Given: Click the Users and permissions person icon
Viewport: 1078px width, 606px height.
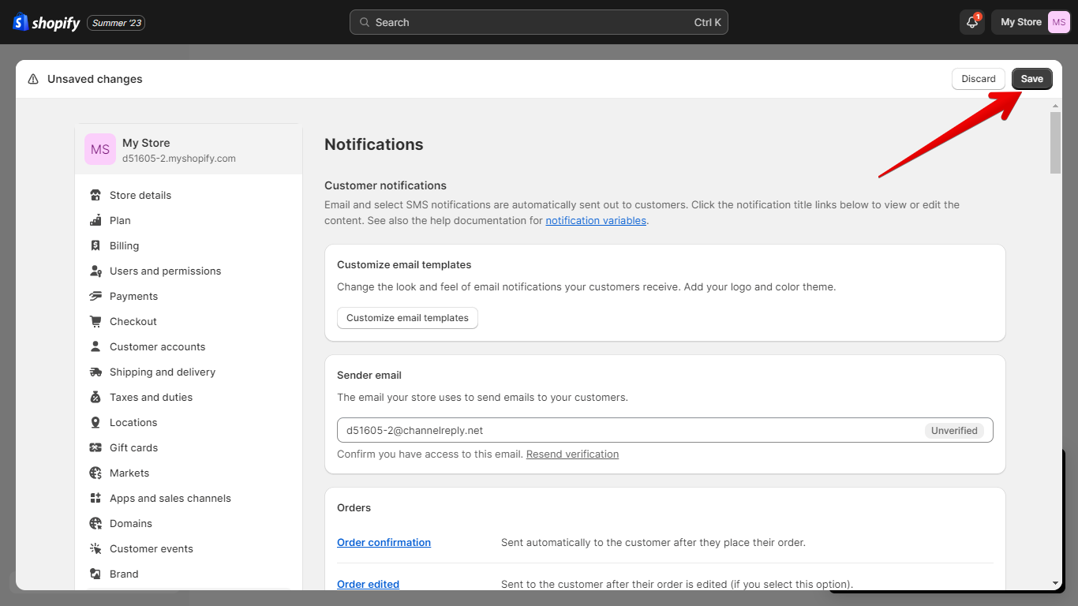Looking at the screenshot, I should click(95, 271).
